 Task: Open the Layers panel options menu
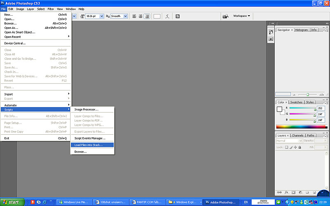pos(326,136)
